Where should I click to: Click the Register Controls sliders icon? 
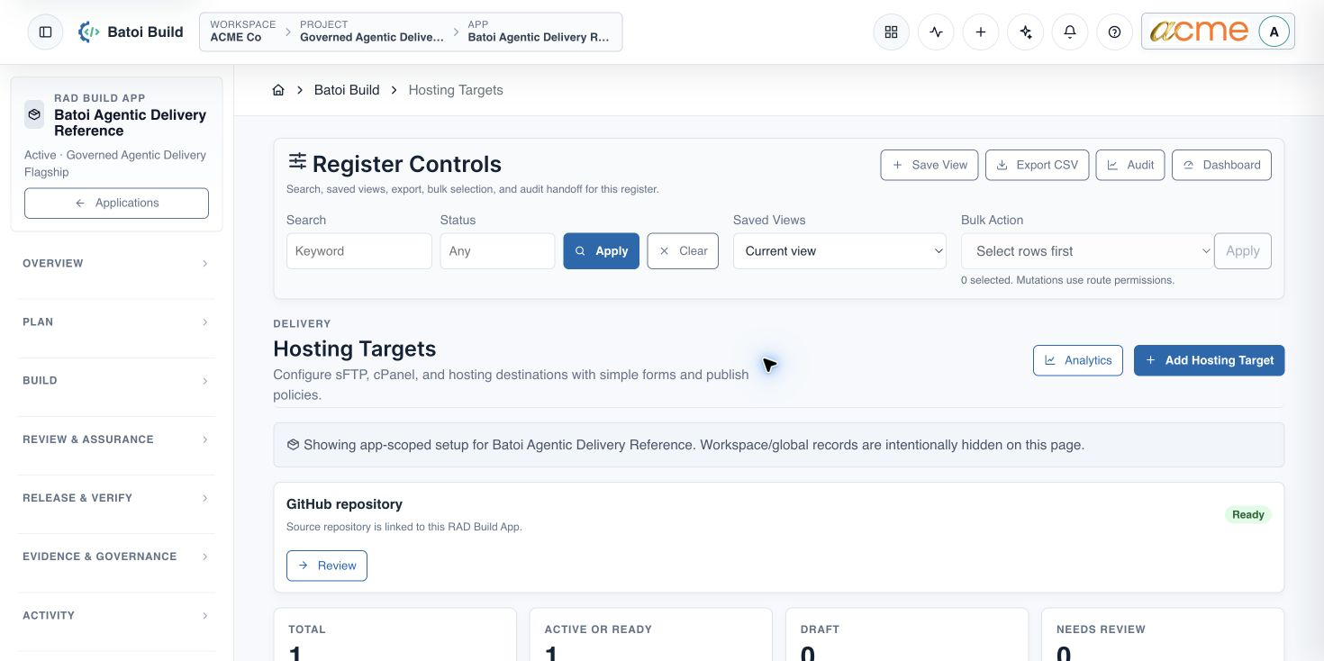pos(296,161)
